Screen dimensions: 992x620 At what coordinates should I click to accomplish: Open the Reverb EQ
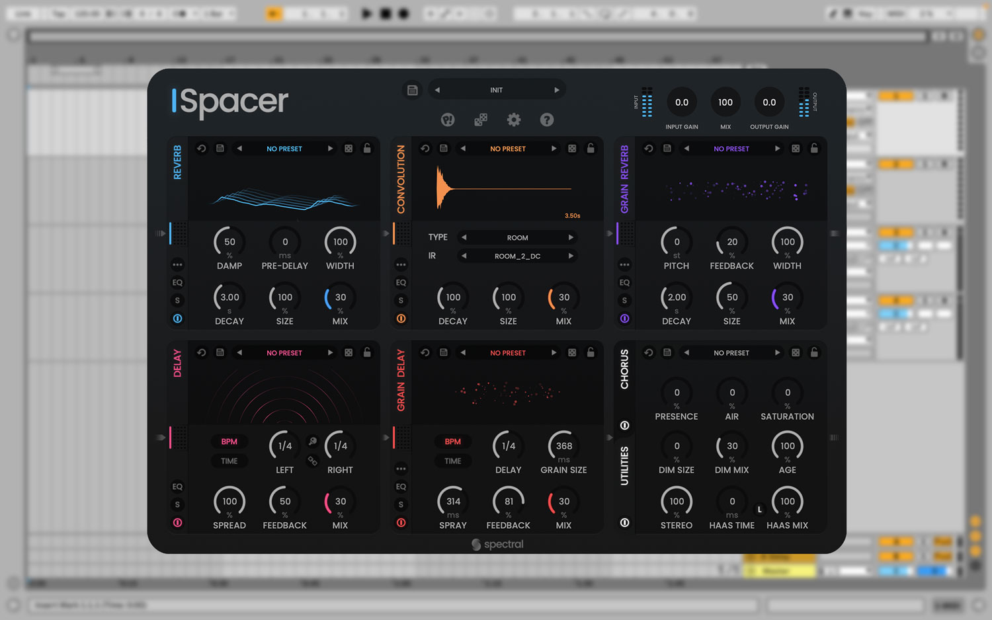click(177, 282)
